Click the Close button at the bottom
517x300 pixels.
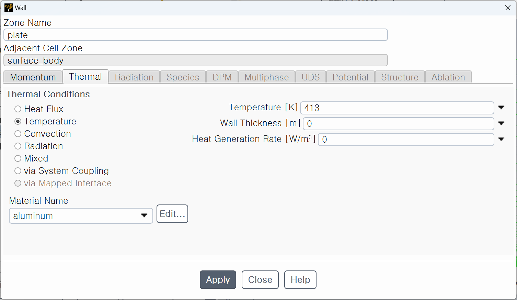pyautogui.click(x=260, y=280)
